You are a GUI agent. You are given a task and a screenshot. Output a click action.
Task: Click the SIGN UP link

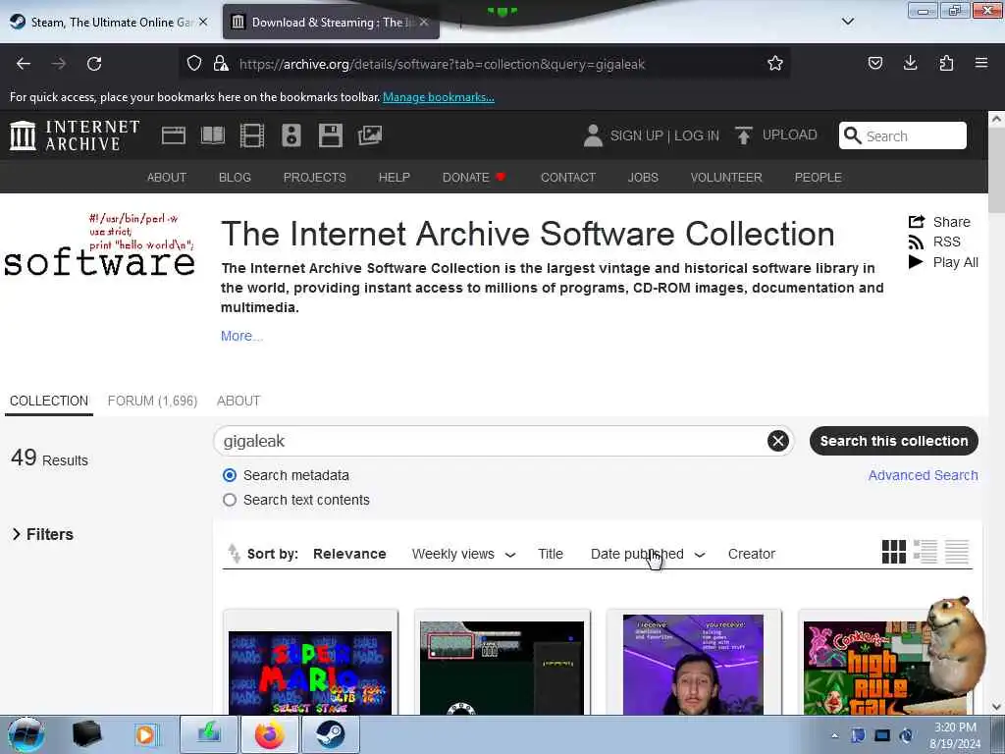(636, 135)
